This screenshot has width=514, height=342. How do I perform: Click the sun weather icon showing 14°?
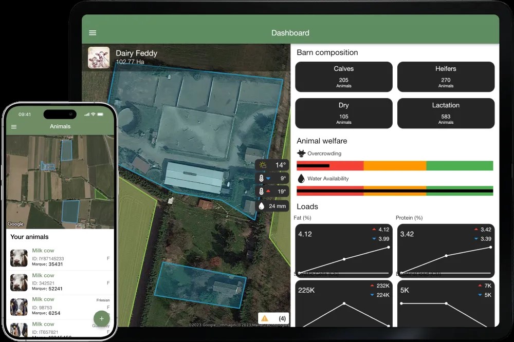tap(263, 165)
